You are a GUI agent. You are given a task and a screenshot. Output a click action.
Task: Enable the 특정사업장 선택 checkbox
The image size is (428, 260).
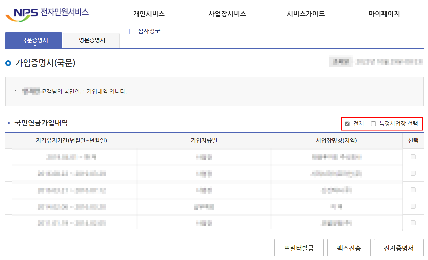click(373, 123)
